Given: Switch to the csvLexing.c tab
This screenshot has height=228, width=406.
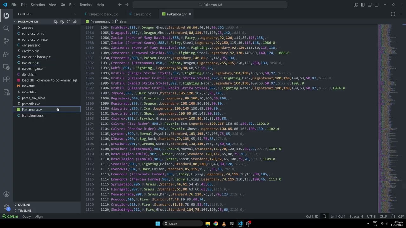Looking at the screenshot, I should [142, 14].
